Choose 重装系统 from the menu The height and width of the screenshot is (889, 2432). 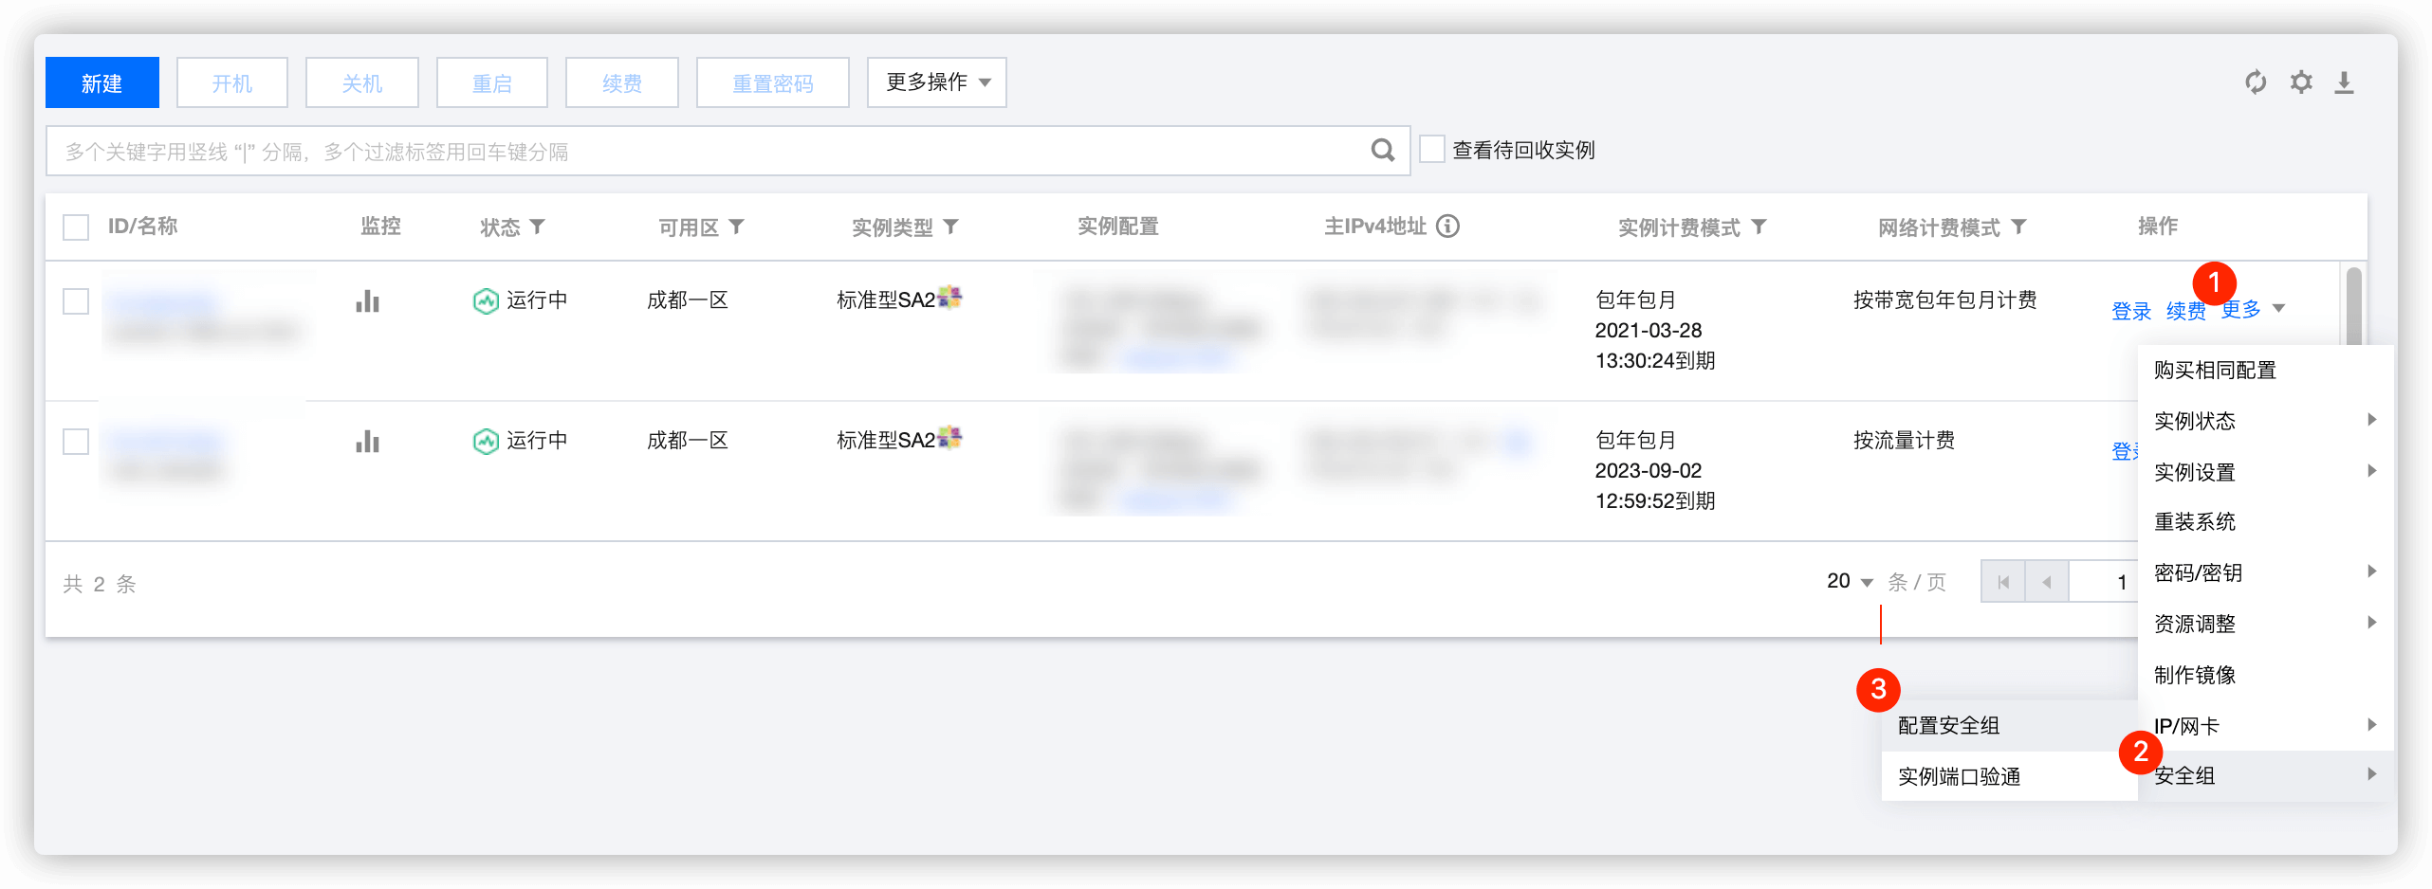click(2265, 521)
